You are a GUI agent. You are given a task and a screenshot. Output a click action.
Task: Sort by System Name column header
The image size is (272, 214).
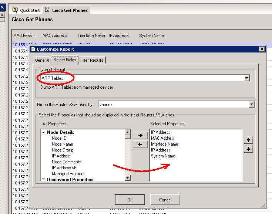[151, 35]
